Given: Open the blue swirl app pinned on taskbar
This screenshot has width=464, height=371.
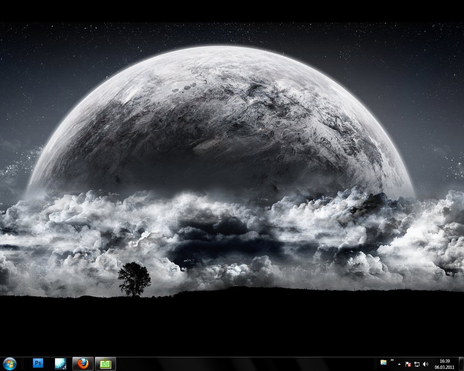Looking at the screenshot, I should (61, 363).
